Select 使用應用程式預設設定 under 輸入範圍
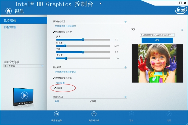The width and height of the screenshot is (188, 125). pos(65,72)
